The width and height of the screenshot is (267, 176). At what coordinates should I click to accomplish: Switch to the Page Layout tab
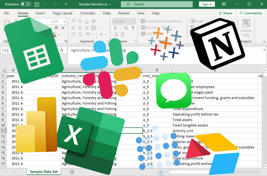coord(62,13)
